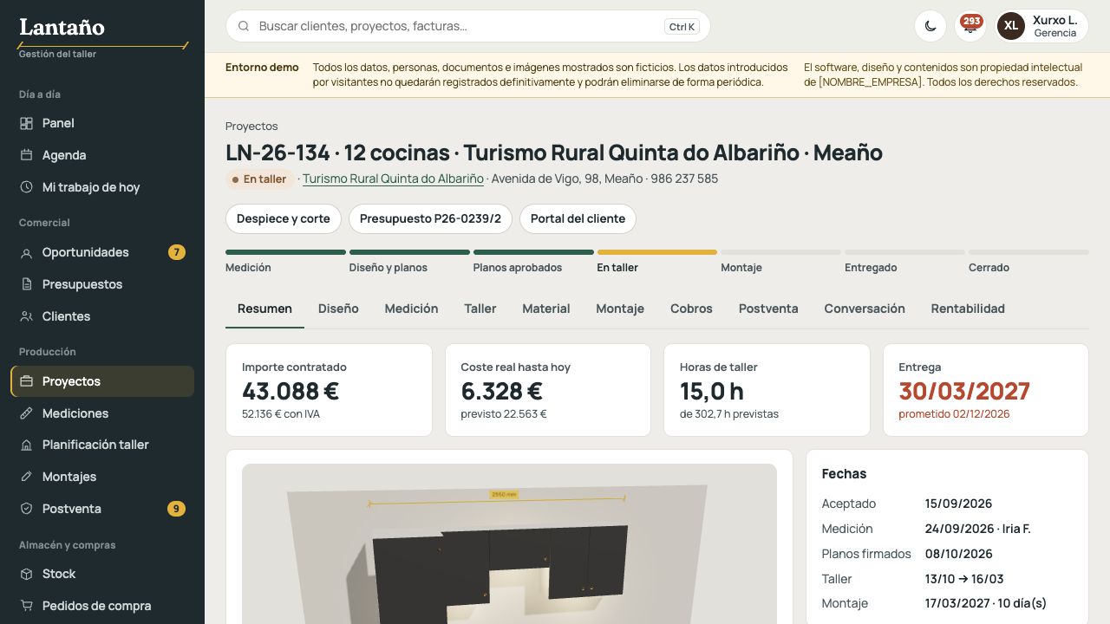Focus the Buscar clientes search field

coord(468,26)
